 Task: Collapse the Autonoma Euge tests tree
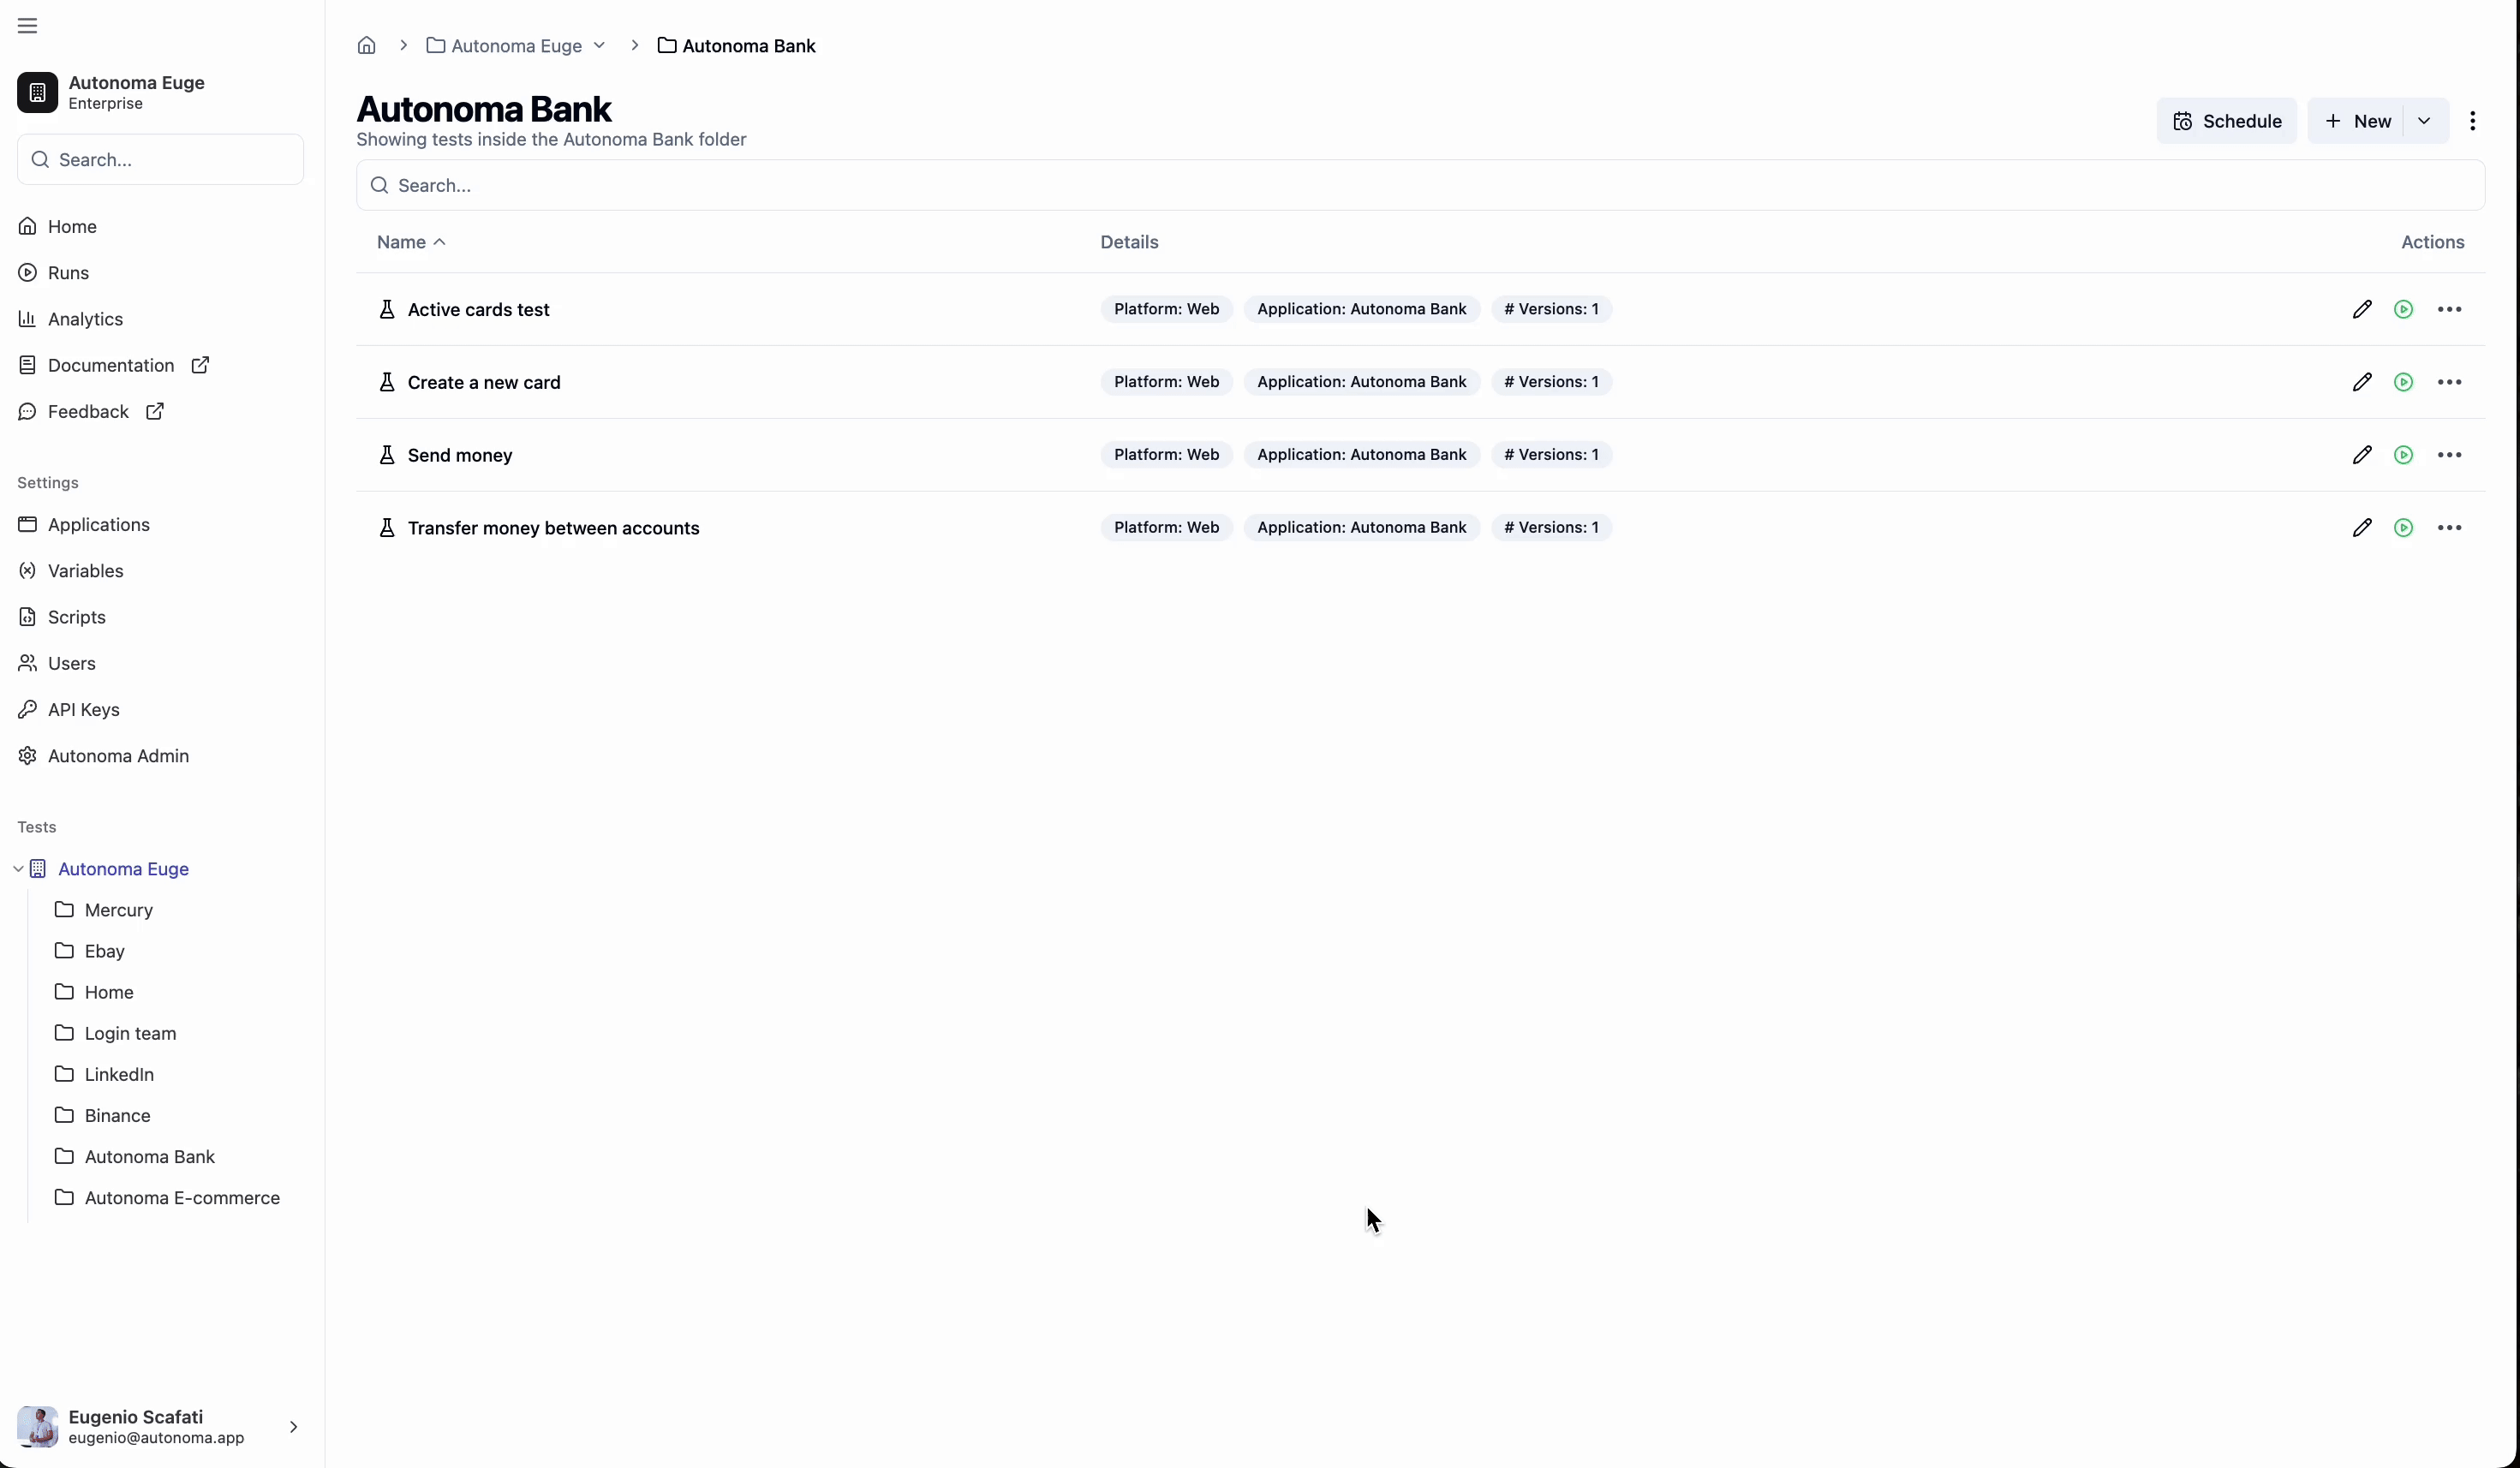pos(18,869)
